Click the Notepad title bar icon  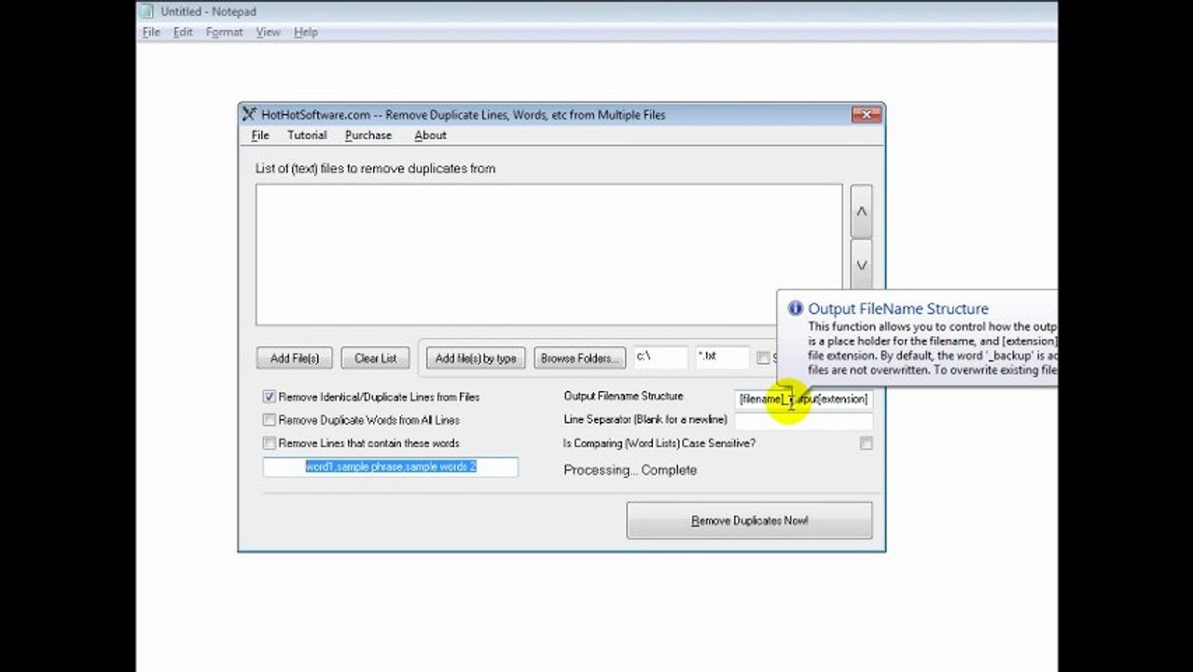pyautogui.click(x=146, y=12)
